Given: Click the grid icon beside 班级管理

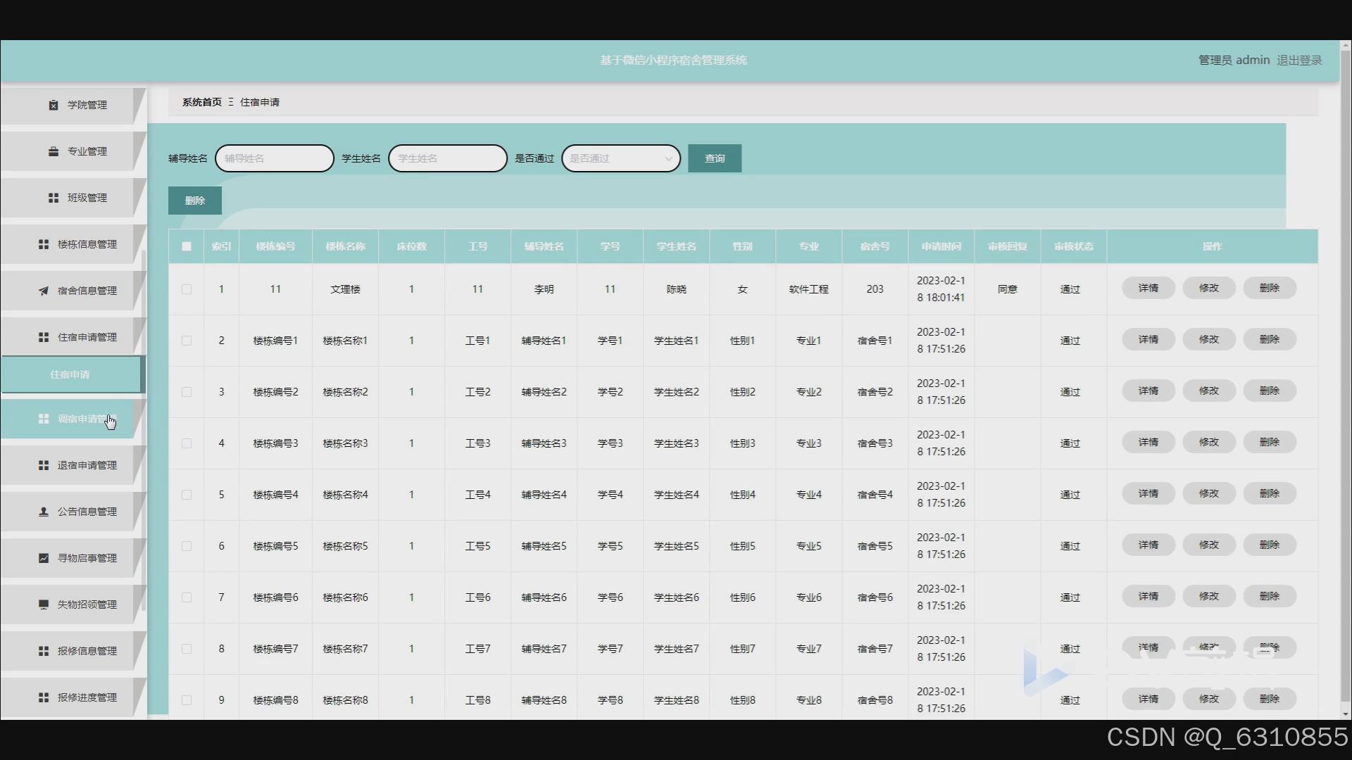Looking at the screenshot, I should 54,198.
